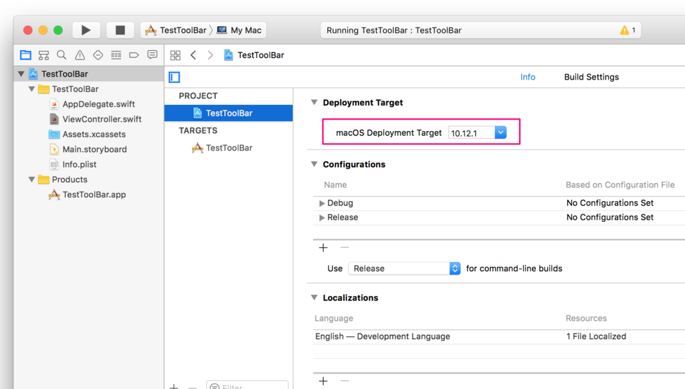The height and width of the screenshot is (389, 685).
Task: Collapse the Localizations section
Action: point(314,297)
